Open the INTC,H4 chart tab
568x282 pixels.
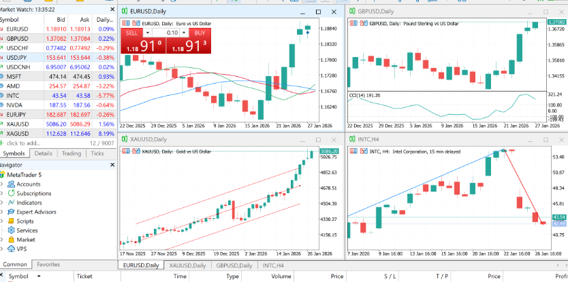(270, 266)
